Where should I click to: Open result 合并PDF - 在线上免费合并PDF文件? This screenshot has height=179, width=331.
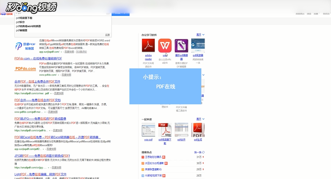click(38, 82)
